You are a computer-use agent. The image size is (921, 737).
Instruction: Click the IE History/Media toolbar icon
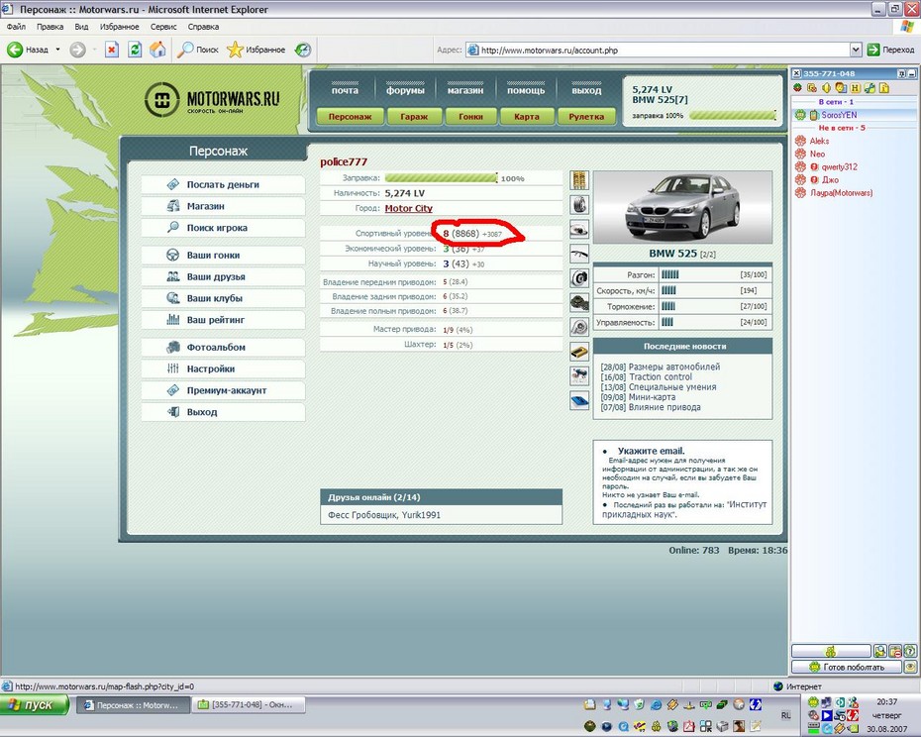(303, 50)
